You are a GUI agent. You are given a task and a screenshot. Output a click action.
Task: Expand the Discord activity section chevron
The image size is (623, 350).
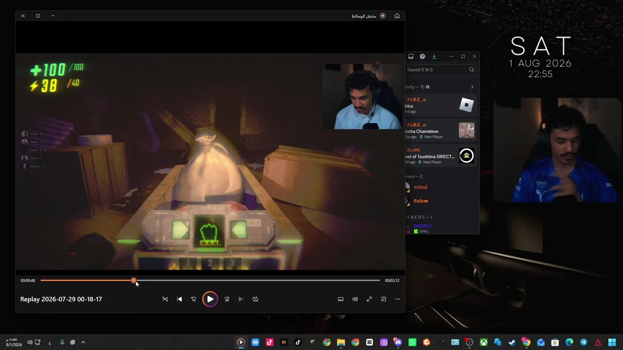[472, 87]
